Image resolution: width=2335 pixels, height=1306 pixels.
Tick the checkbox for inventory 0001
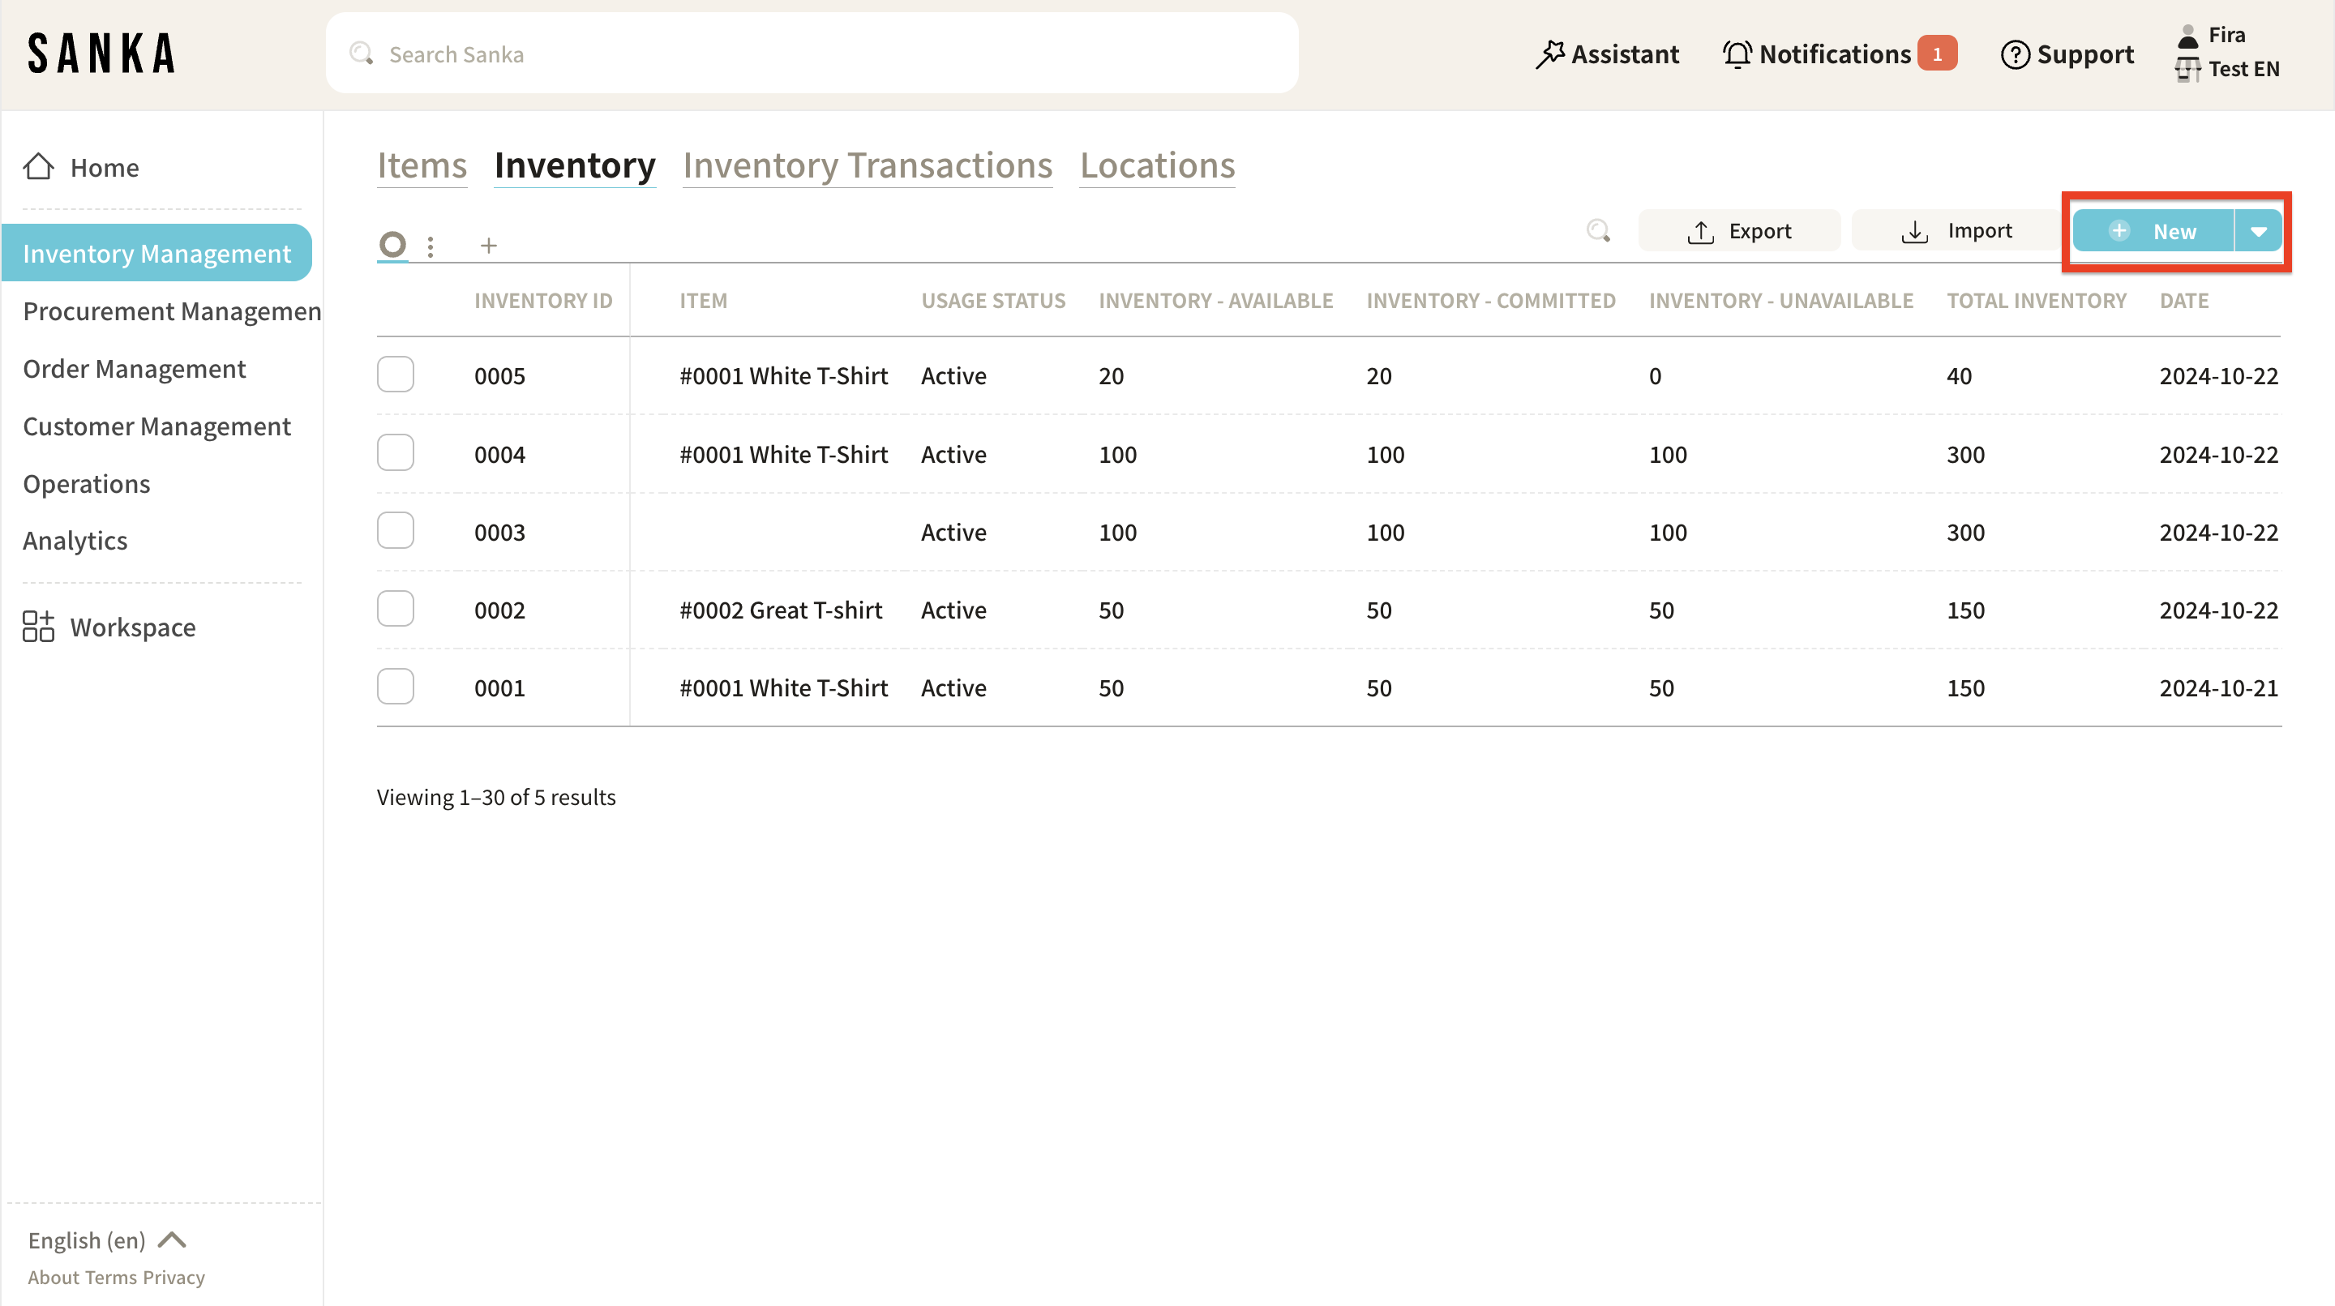coord(395,687)
